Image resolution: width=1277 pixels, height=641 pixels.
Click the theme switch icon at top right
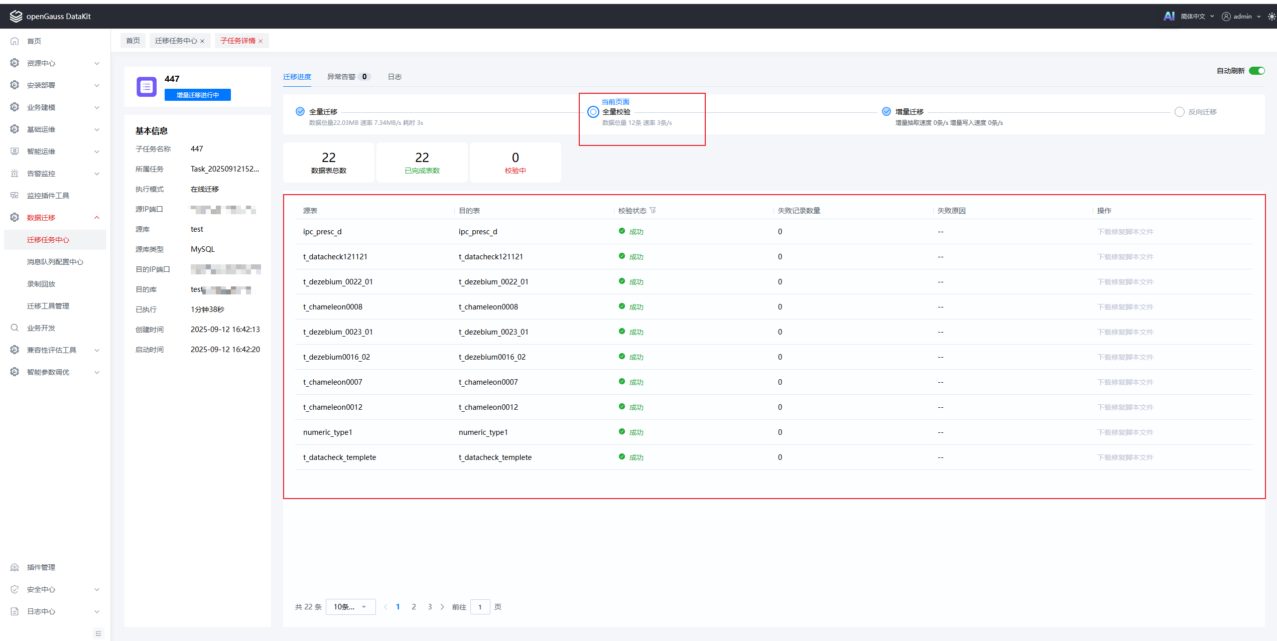[x=1271, y=17]
